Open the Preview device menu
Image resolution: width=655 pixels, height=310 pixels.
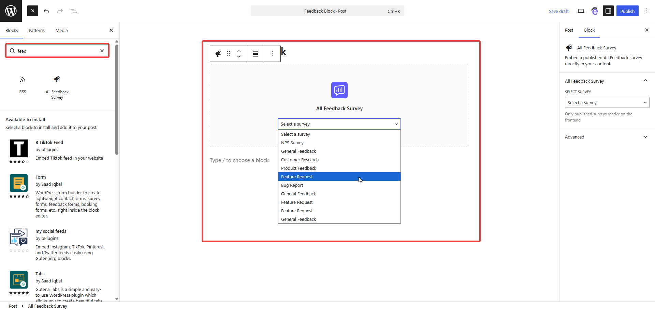[581, 11]
